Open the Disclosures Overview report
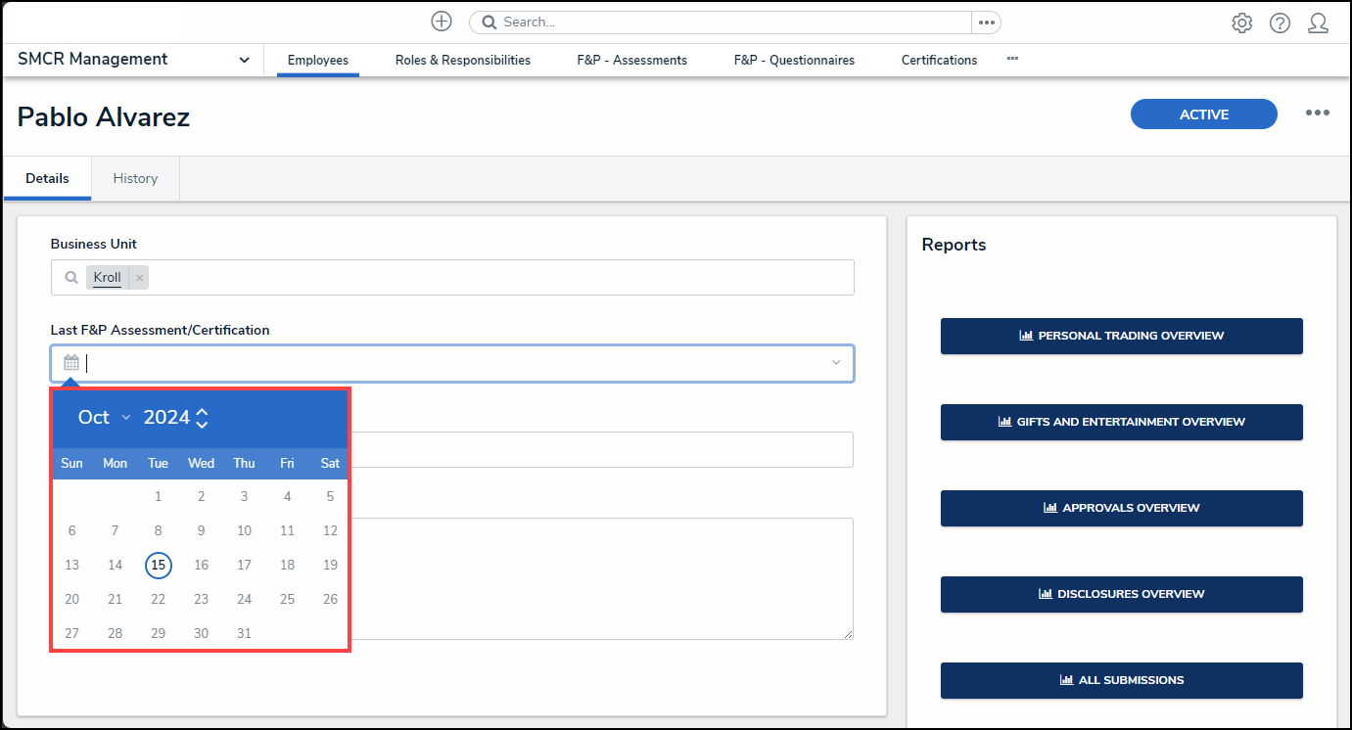Image resolution: width=1352 pixels, height=730 pixels. 1121,594
